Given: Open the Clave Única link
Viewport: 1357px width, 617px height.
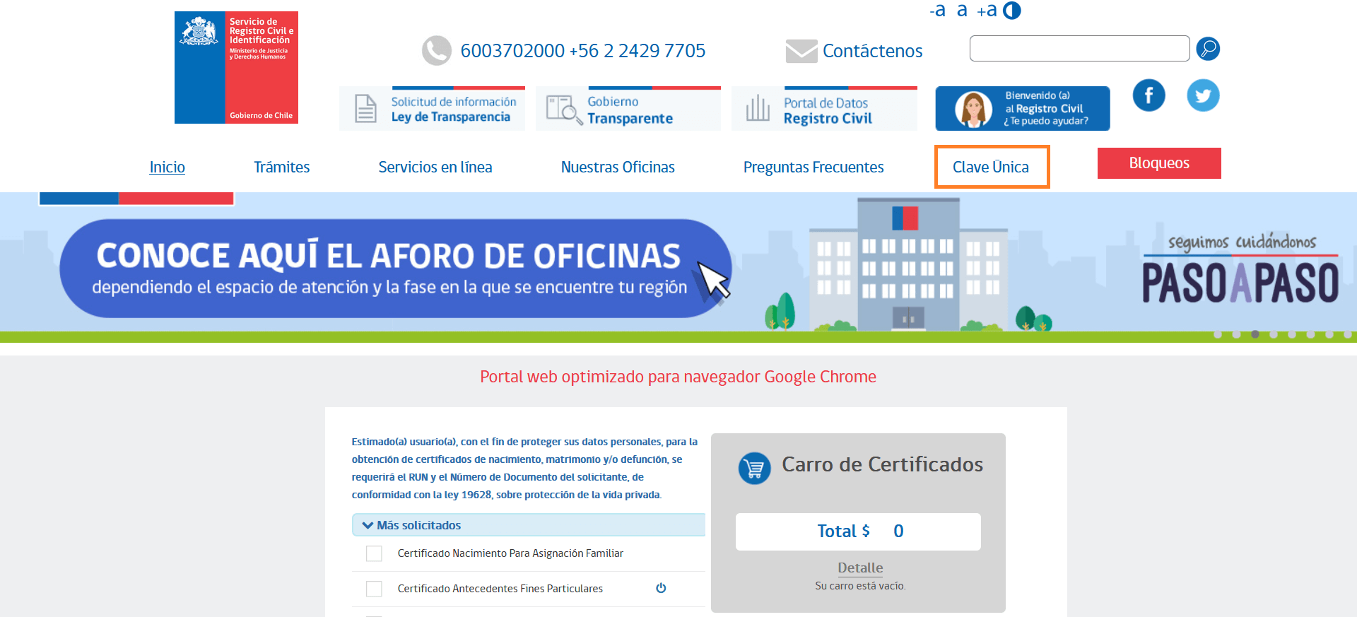Looking at the screenshot, I should pyautogui.click(x=991, y=168).
